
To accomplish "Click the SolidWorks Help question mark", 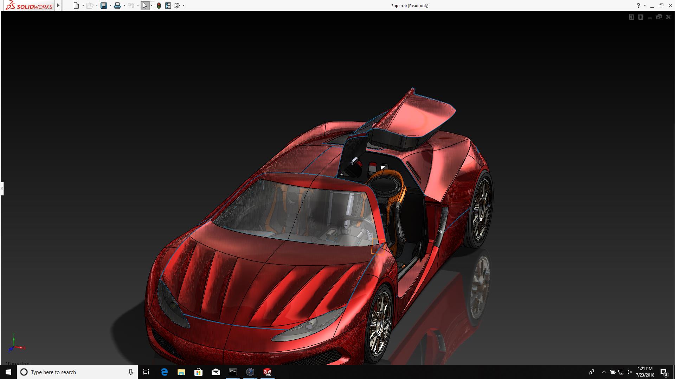I will 638,6.
